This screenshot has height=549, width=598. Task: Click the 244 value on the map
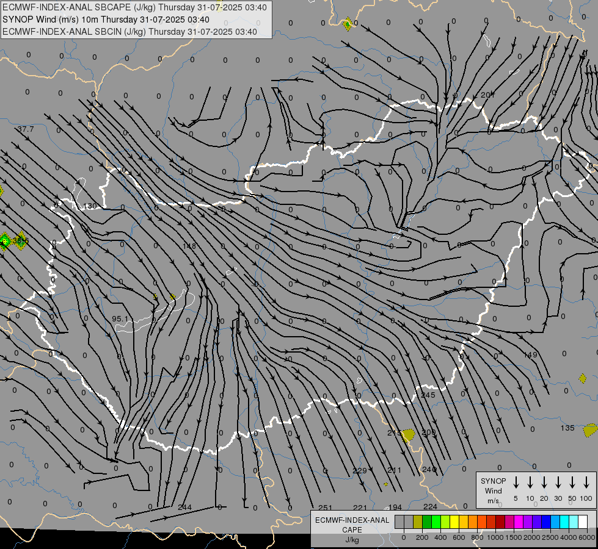coord(184,507)
